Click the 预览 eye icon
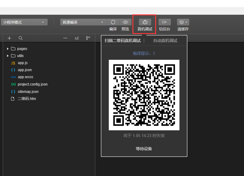Viewport: 244px width, 176px height. click(x=125, y=22)
